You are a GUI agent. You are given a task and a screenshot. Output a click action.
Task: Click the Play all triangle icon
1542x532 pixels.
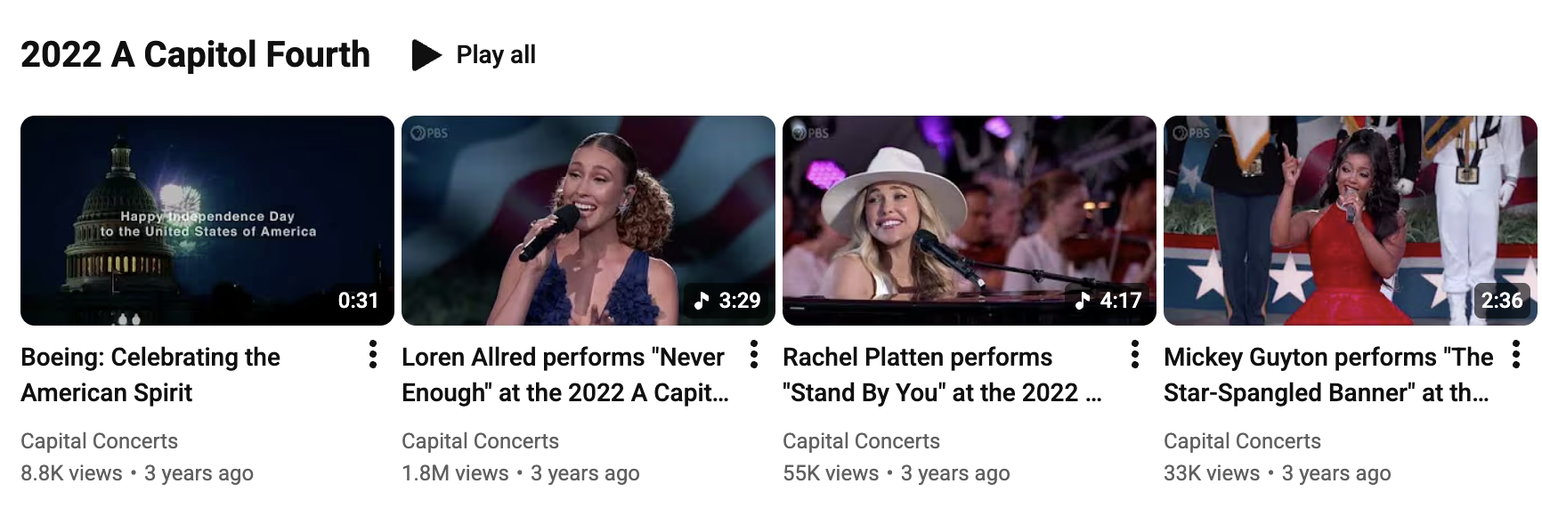click(x=426, y=55)
